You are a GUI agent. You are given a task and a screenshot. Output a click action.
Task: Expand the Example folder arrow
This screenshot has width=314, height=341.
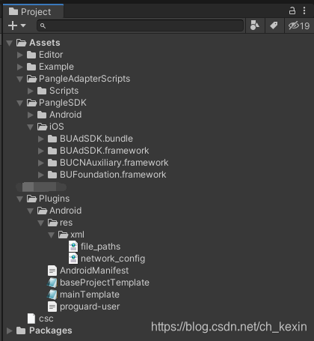(20, 67)
